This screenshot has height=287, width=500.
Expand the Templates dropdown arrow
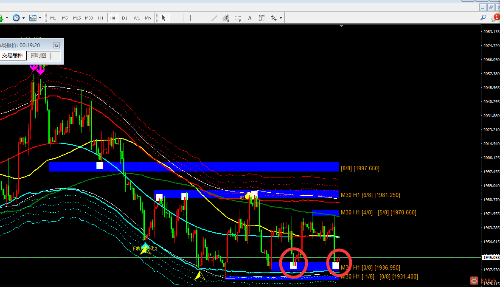[40, 18]
